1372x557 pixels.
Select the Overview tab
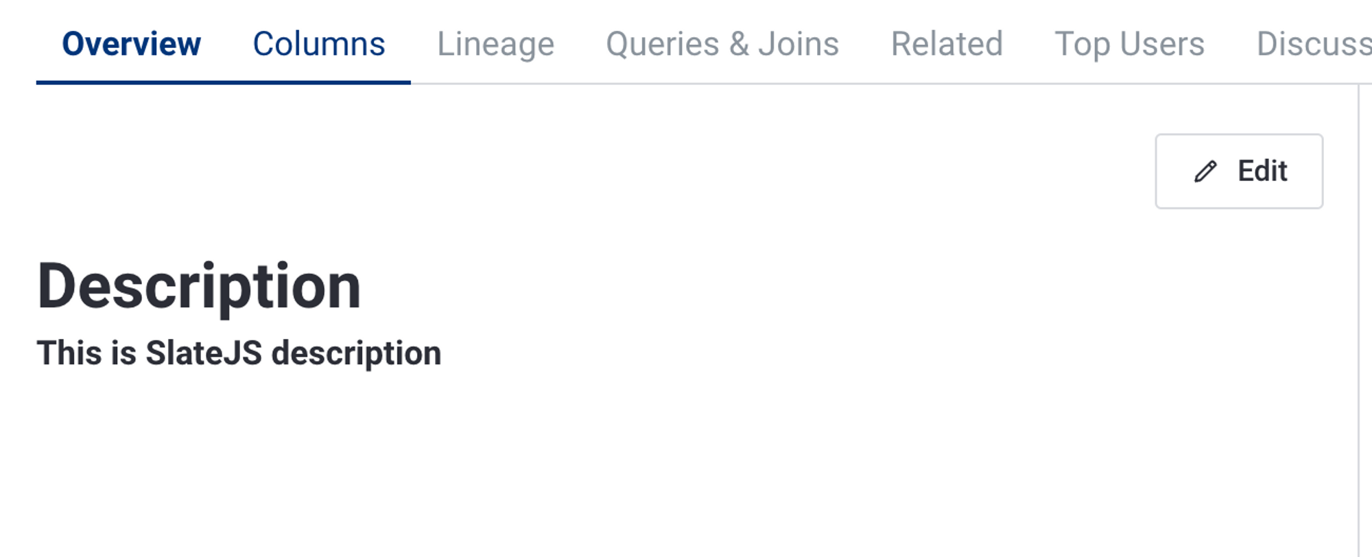131,44
